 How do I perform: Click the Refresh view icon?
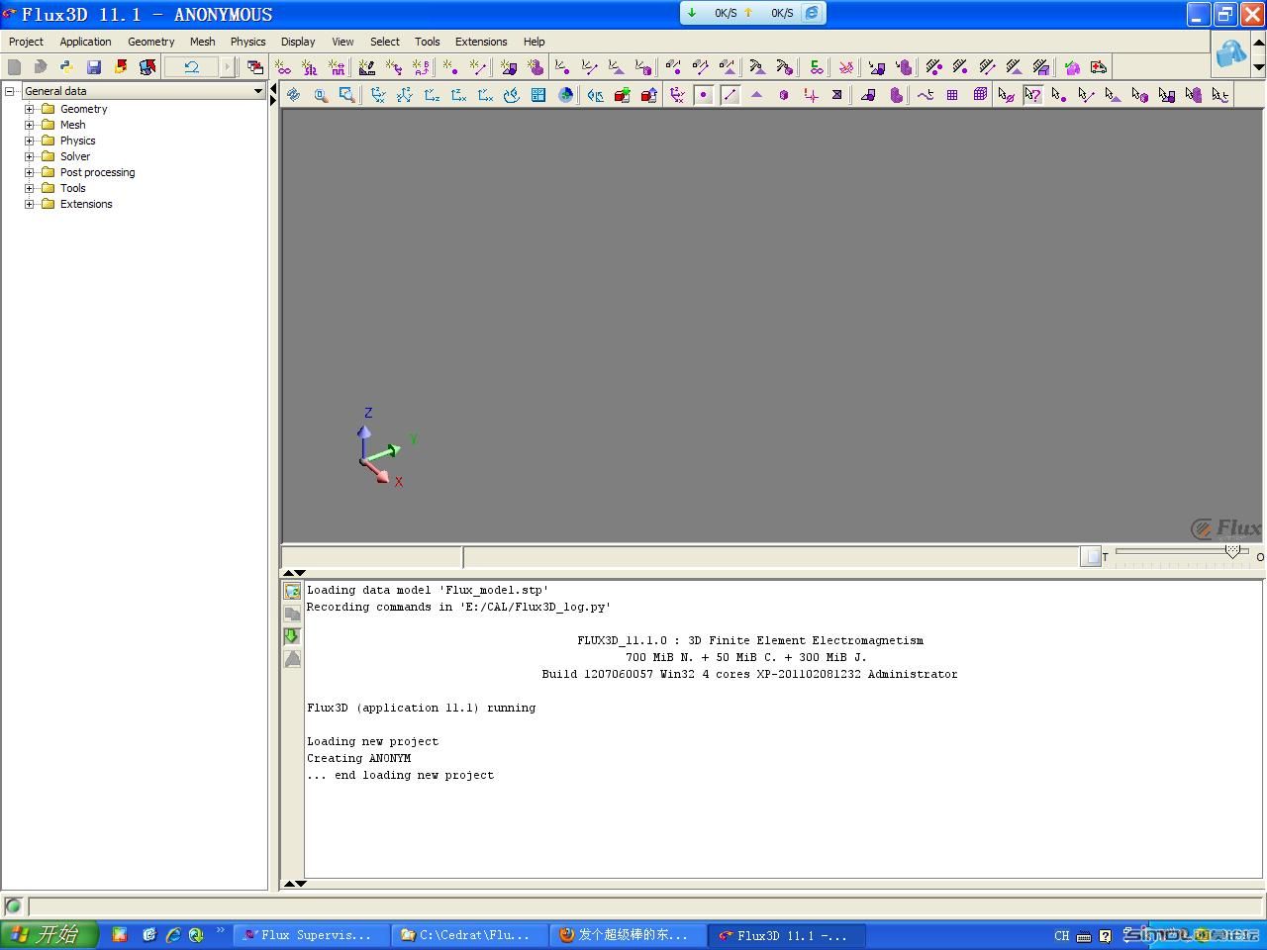click(x=293, y=95)
